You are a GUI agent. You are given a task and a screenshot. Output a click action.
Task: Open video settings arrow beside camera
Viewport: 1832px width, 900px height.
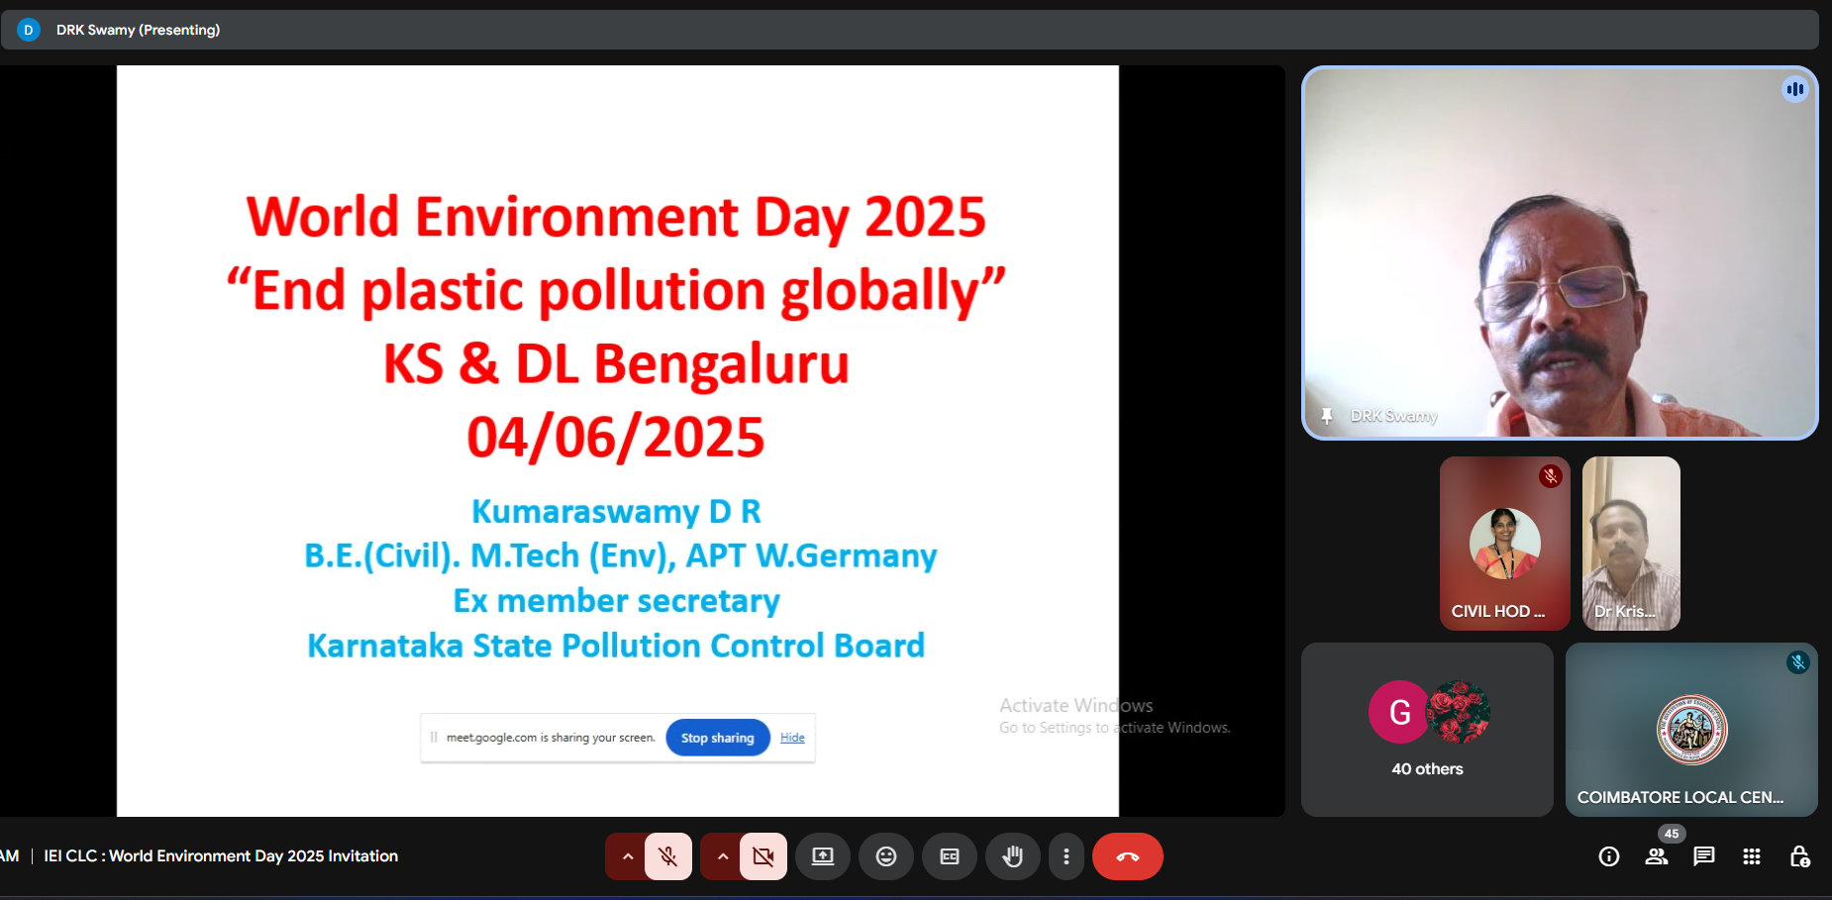[722, 856]
